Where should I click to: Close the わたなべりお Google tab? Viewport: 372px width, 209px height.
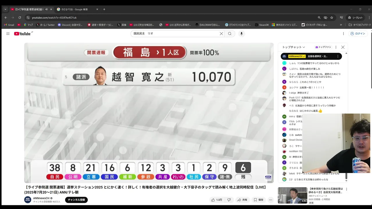coord(97,9)
